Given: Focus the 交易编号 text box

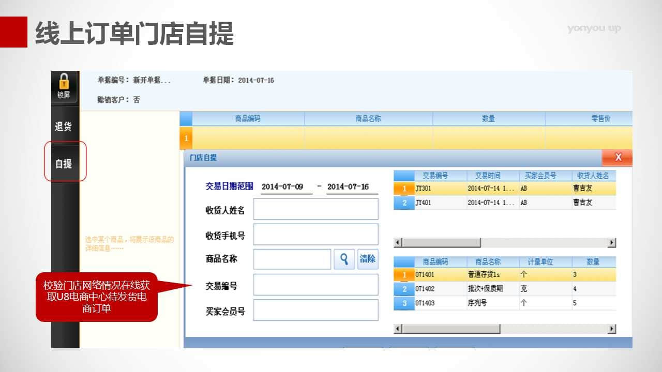Looking at the screenshot, I should coord(315,285).
